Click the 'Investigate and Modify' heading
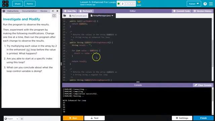Viewport: 215px width, 121px height. [21, 19]
